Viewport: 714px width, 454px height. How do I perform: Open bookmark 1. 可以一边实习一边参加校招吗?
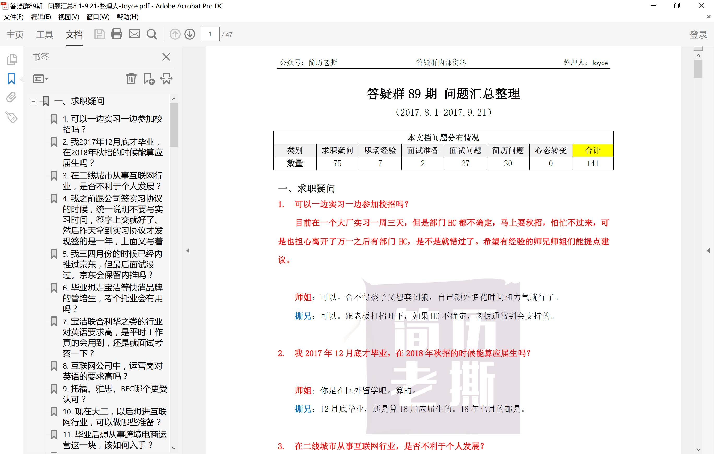coord(112,124)
